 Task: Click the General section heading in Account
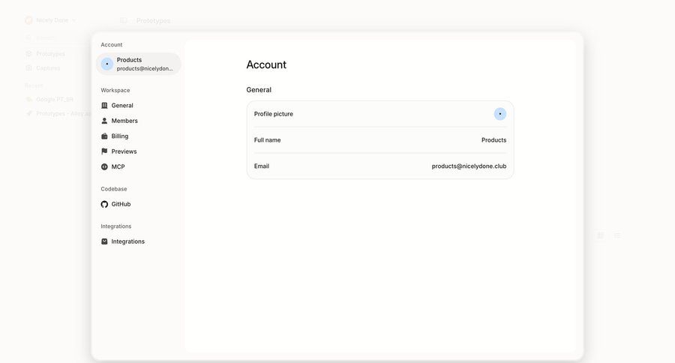[259, 90]
